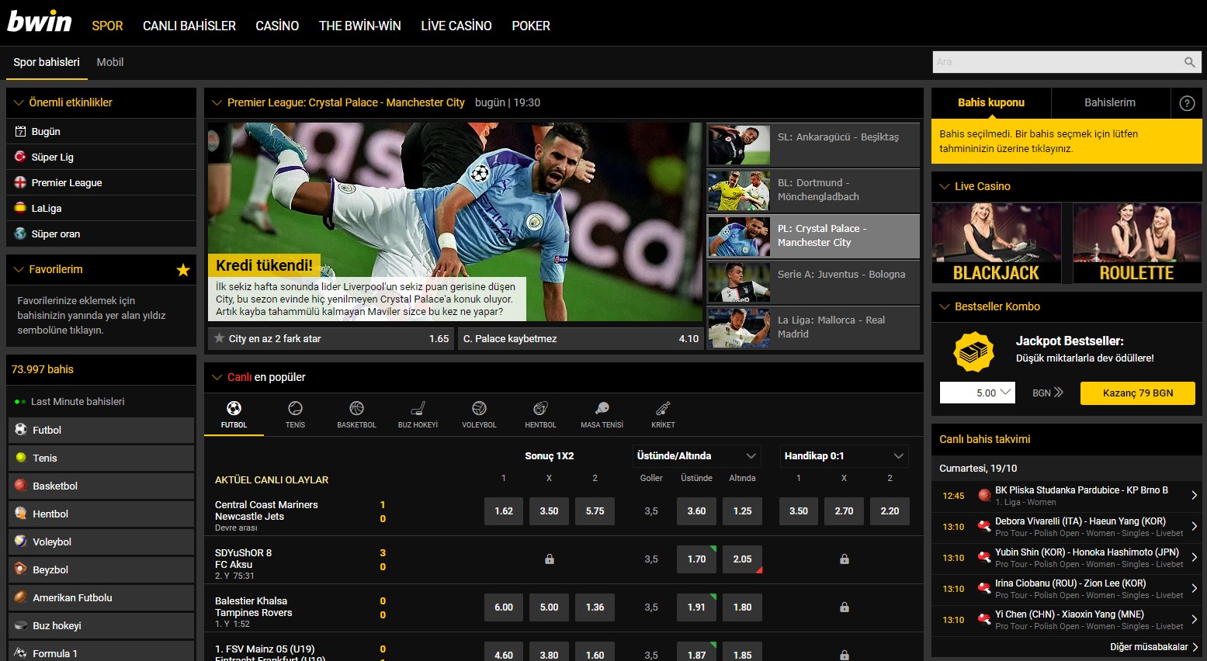Screen dimensions: 1207x661
Task: Collapse the Premier League featured header
Action: tap(217, 102)
